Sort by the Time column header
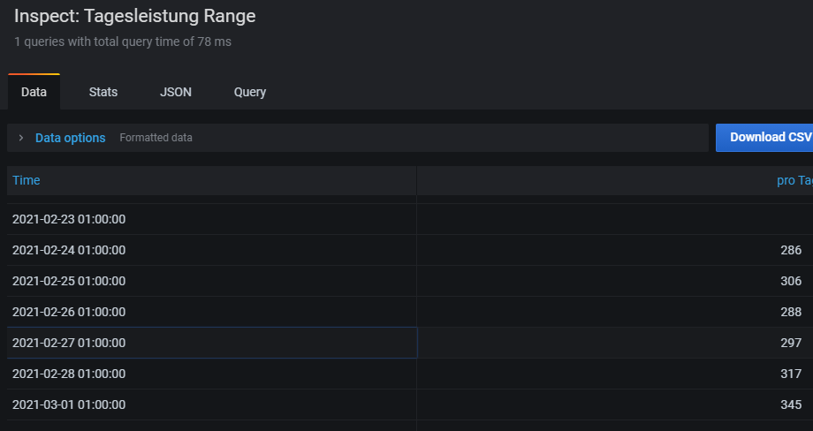This screenshot has width=813, height=431. 27,180
